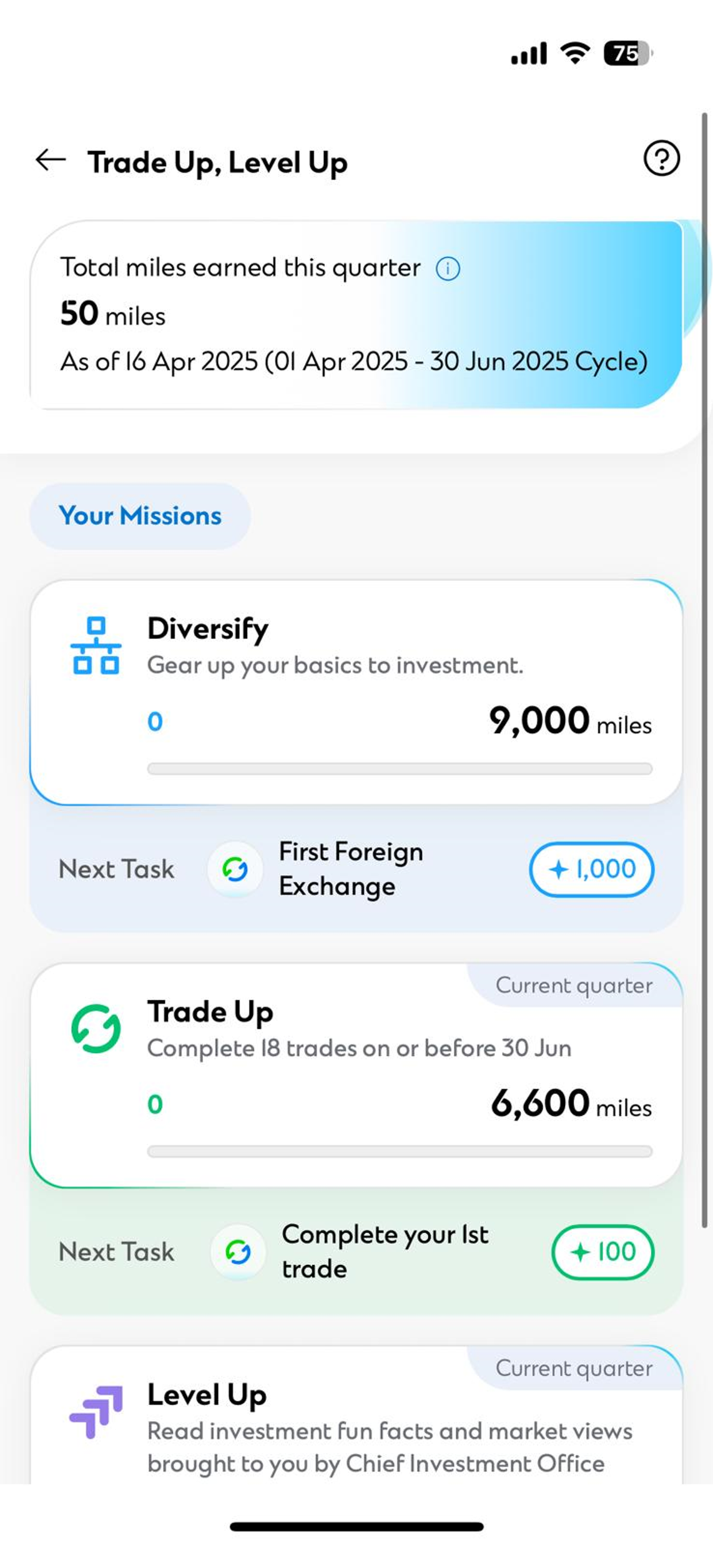The image size is (713, 1546).
Task: Tap the Complete your 1st trade icon
Action: tap(238, 1252)
